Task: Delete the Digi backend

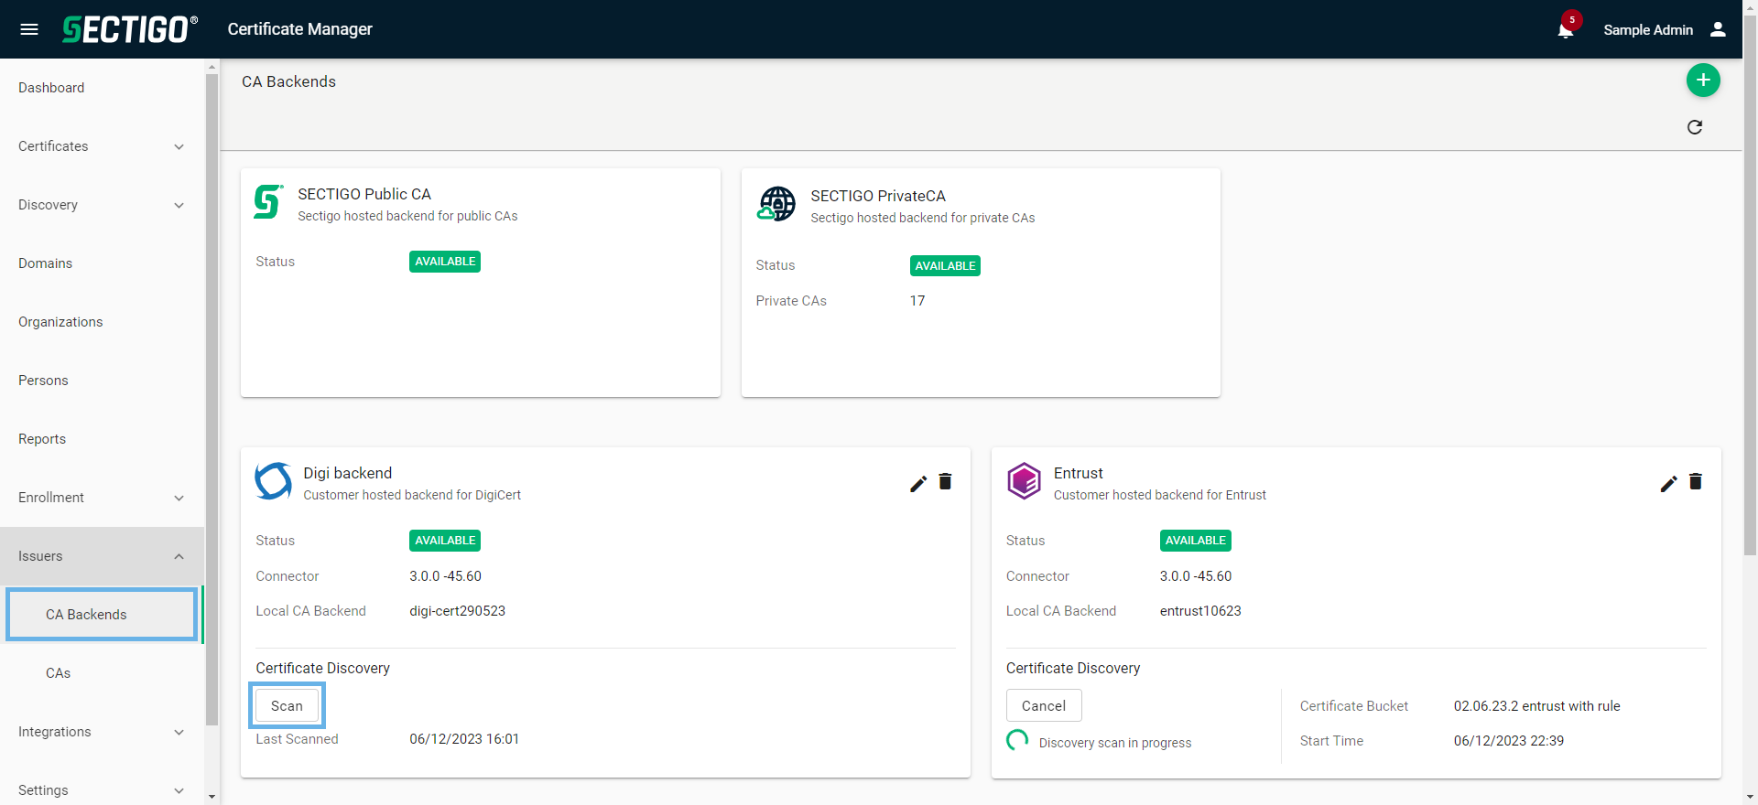Action: [x=946, y=482]
